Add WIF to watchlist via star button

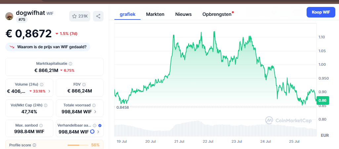point(80,16)
